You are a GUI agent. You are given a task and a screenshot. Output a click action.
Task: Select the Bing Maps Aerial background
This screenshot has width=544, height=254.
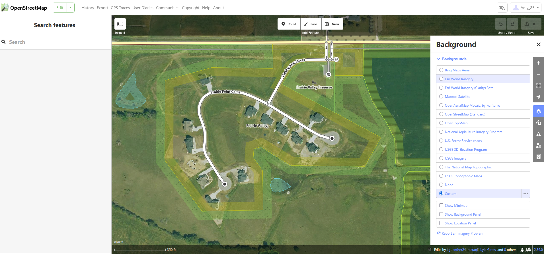click(x=441, y=70)
